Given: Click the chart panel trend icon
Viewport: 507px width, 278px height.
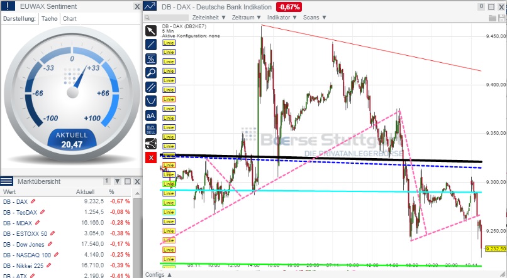Looking at the screenshot, I should pos(150,6).
